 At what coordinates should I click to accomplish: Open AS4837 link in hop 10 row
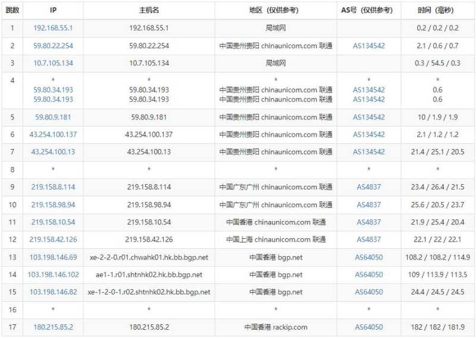pyautogui.click(x=368, y=204)
